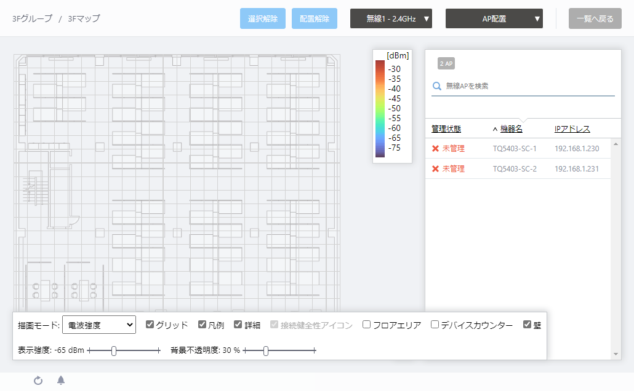634x391 pixels.
Task: Click 未管理 status of TQ5403-SC-1
Action: coord(453,149)
